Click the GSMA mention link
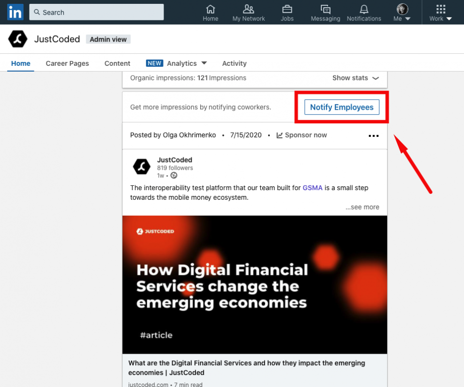The width and height of the screenshot is (464, 387). click(x=313, y=188)
